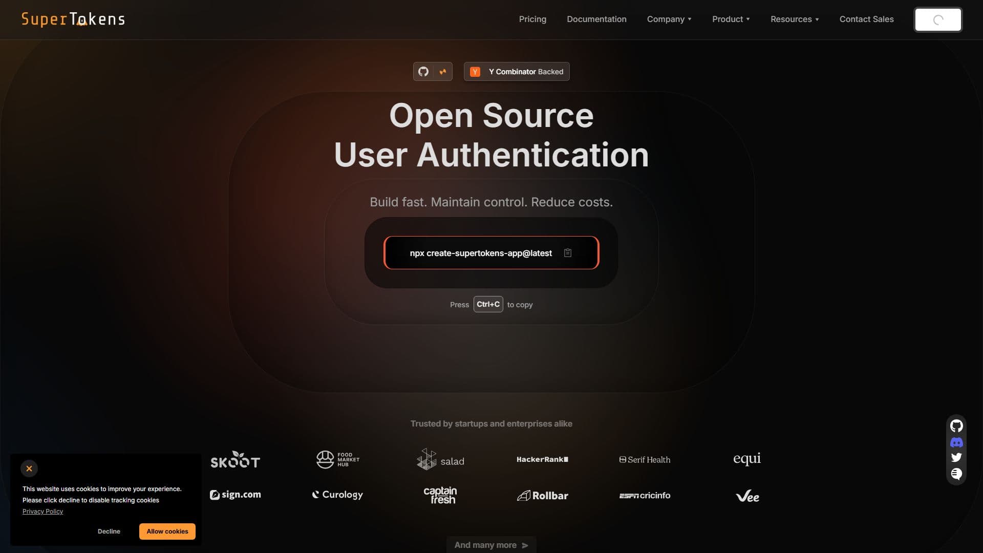Click the Rollbar logo
983x553 pixels.
click(x=543, y=496)
